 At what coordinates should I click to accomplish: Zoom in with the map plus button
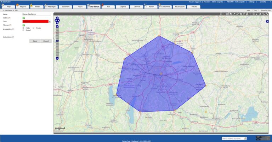[57, 26]
